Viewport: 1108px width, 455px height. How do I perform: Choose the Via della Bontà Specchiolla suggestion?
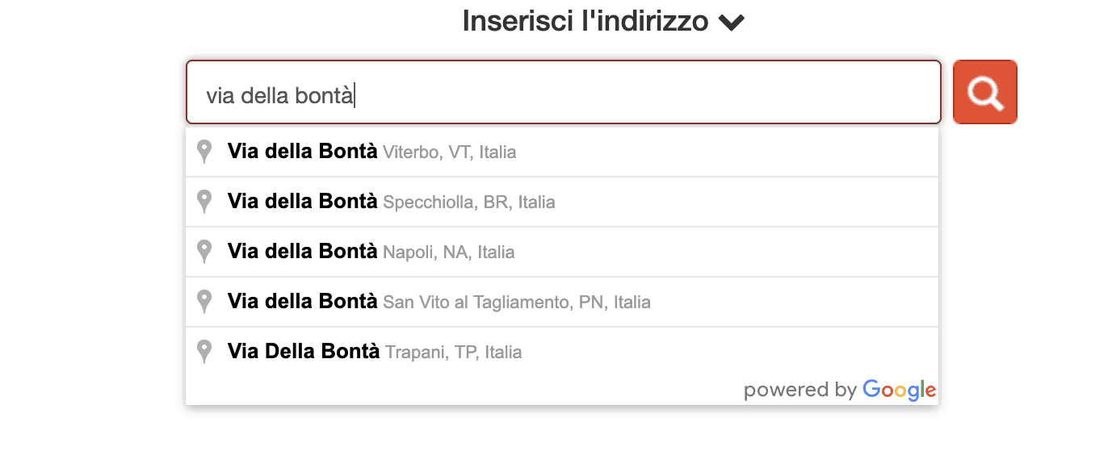(302, 202)
